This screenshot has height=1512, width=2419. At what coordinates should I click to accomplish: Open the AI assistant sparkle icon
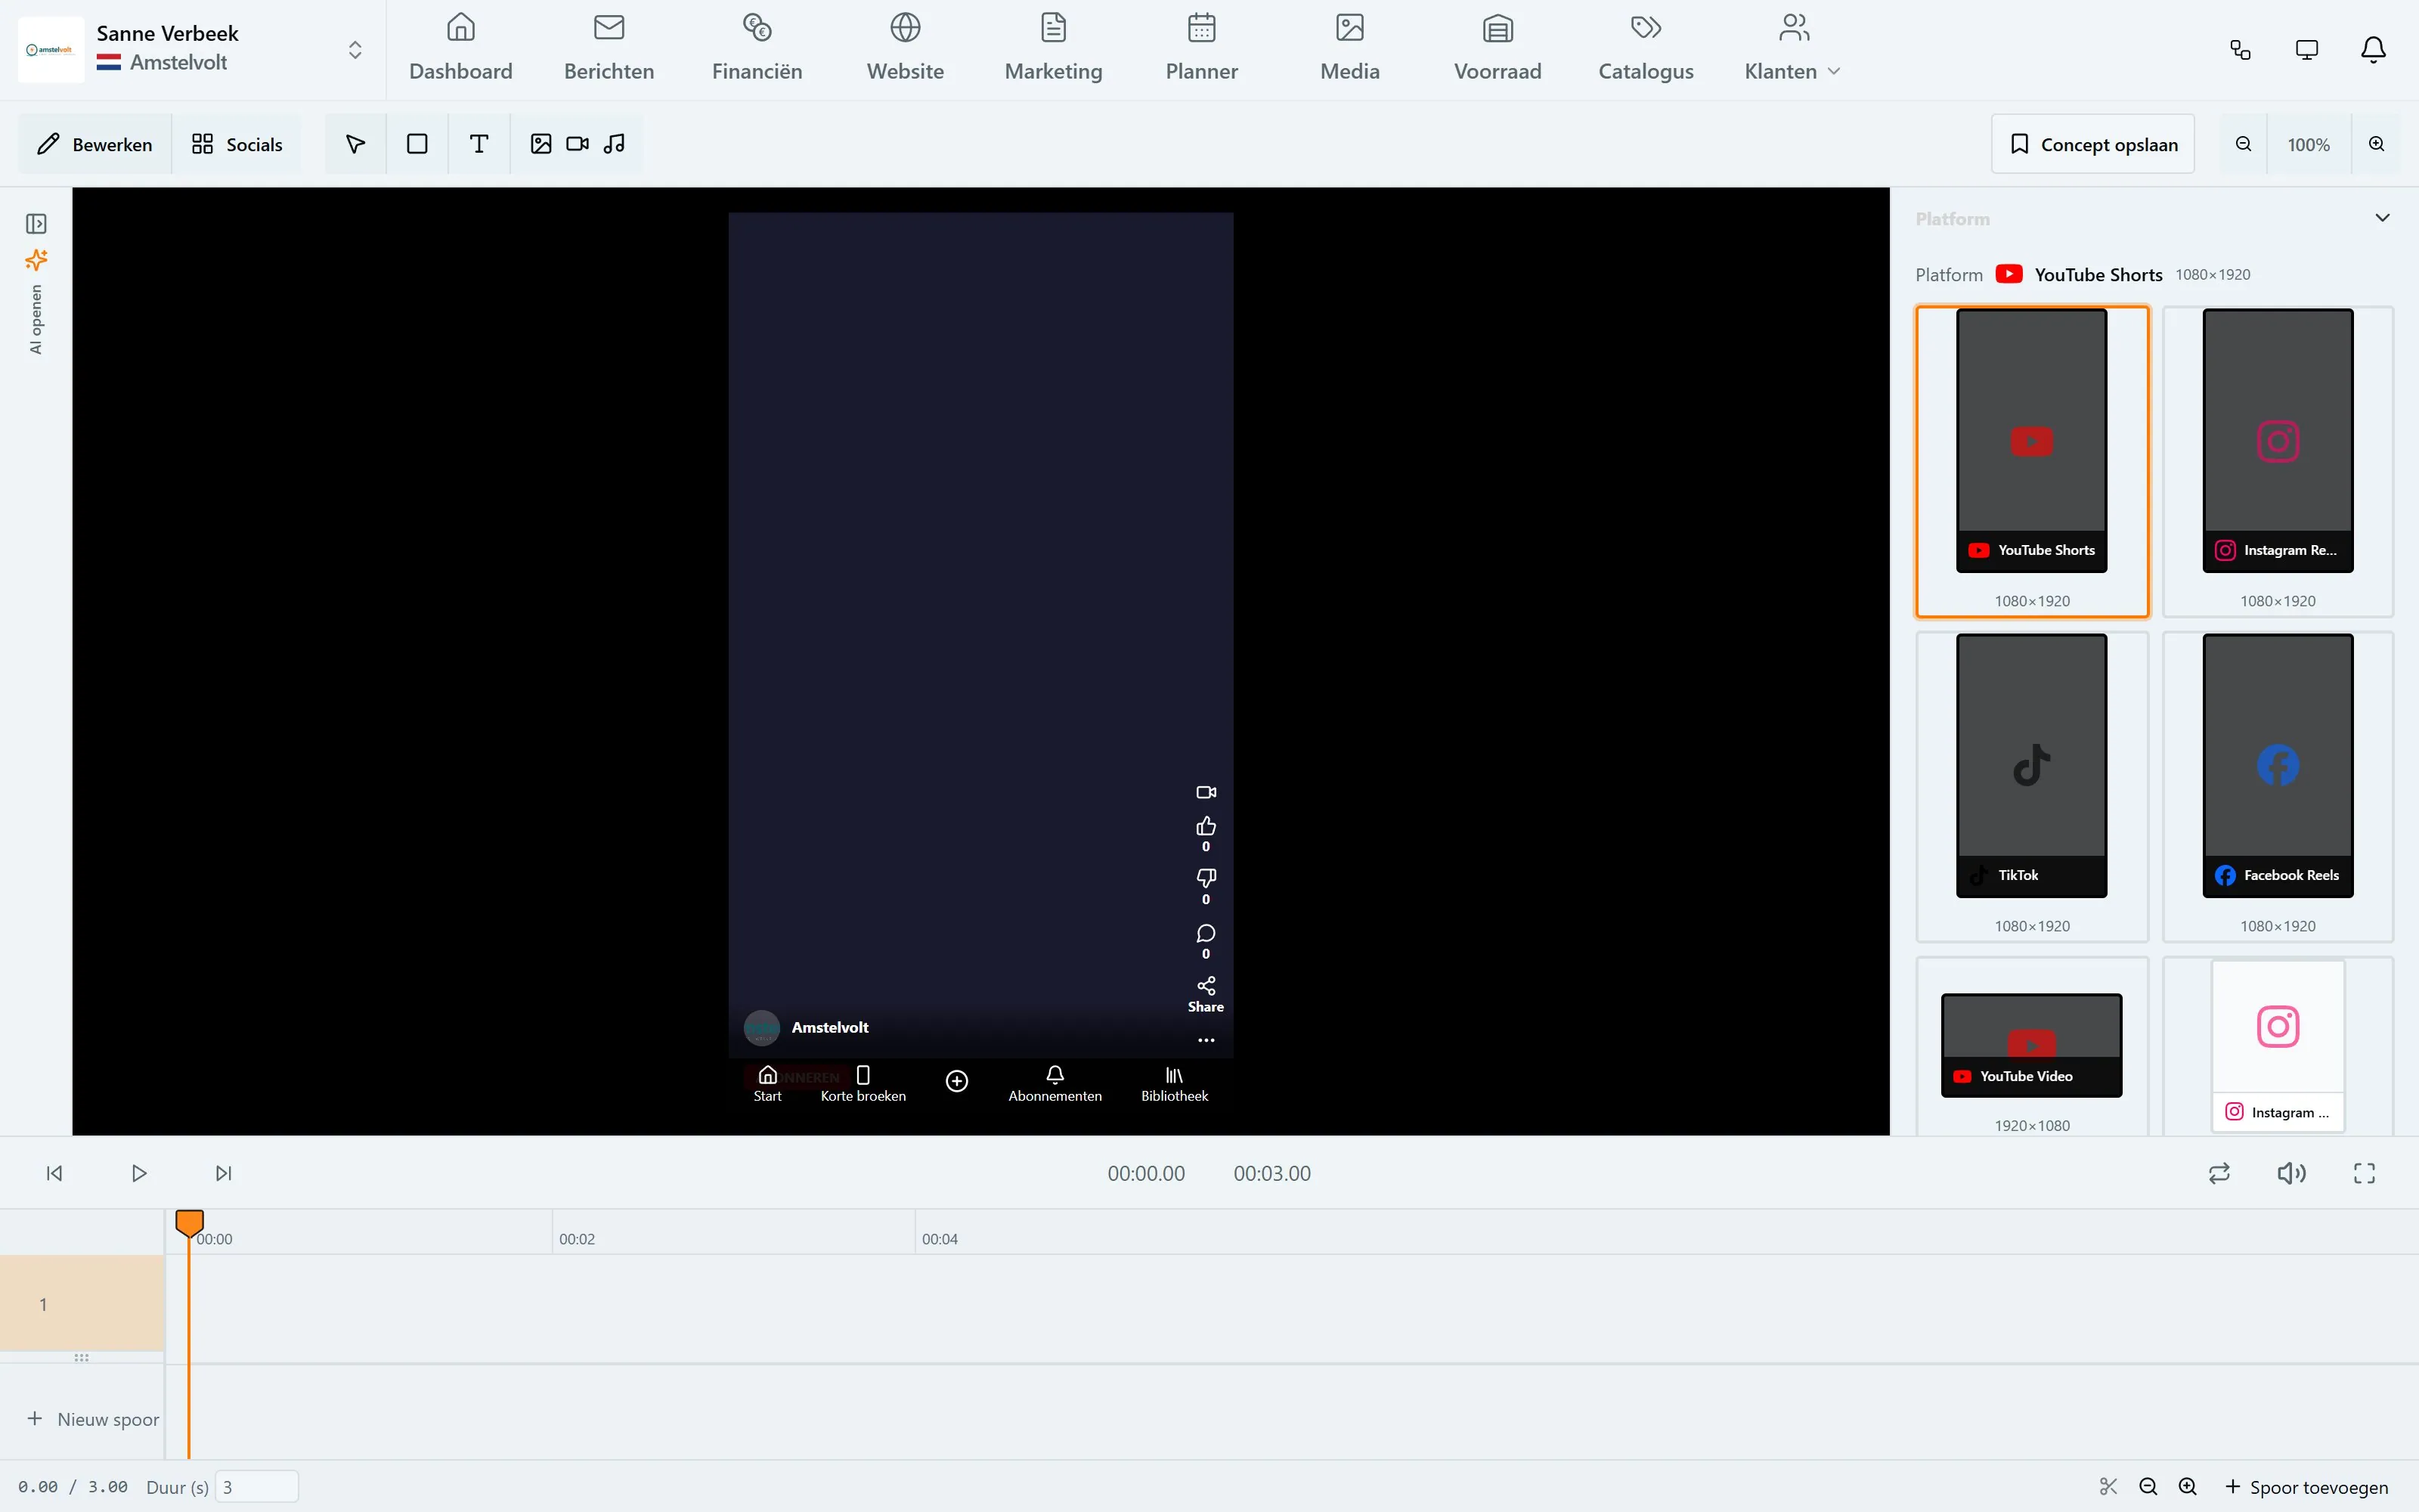tap(36, 261)
